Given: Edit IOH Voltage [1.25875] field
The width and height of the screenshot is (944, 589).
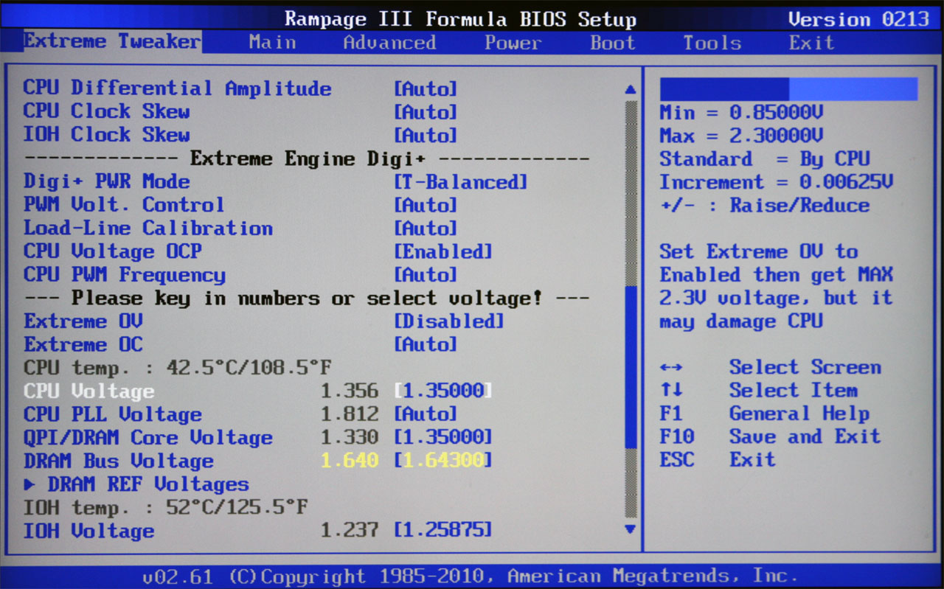Looking at the screenshot, I should 443,530.
